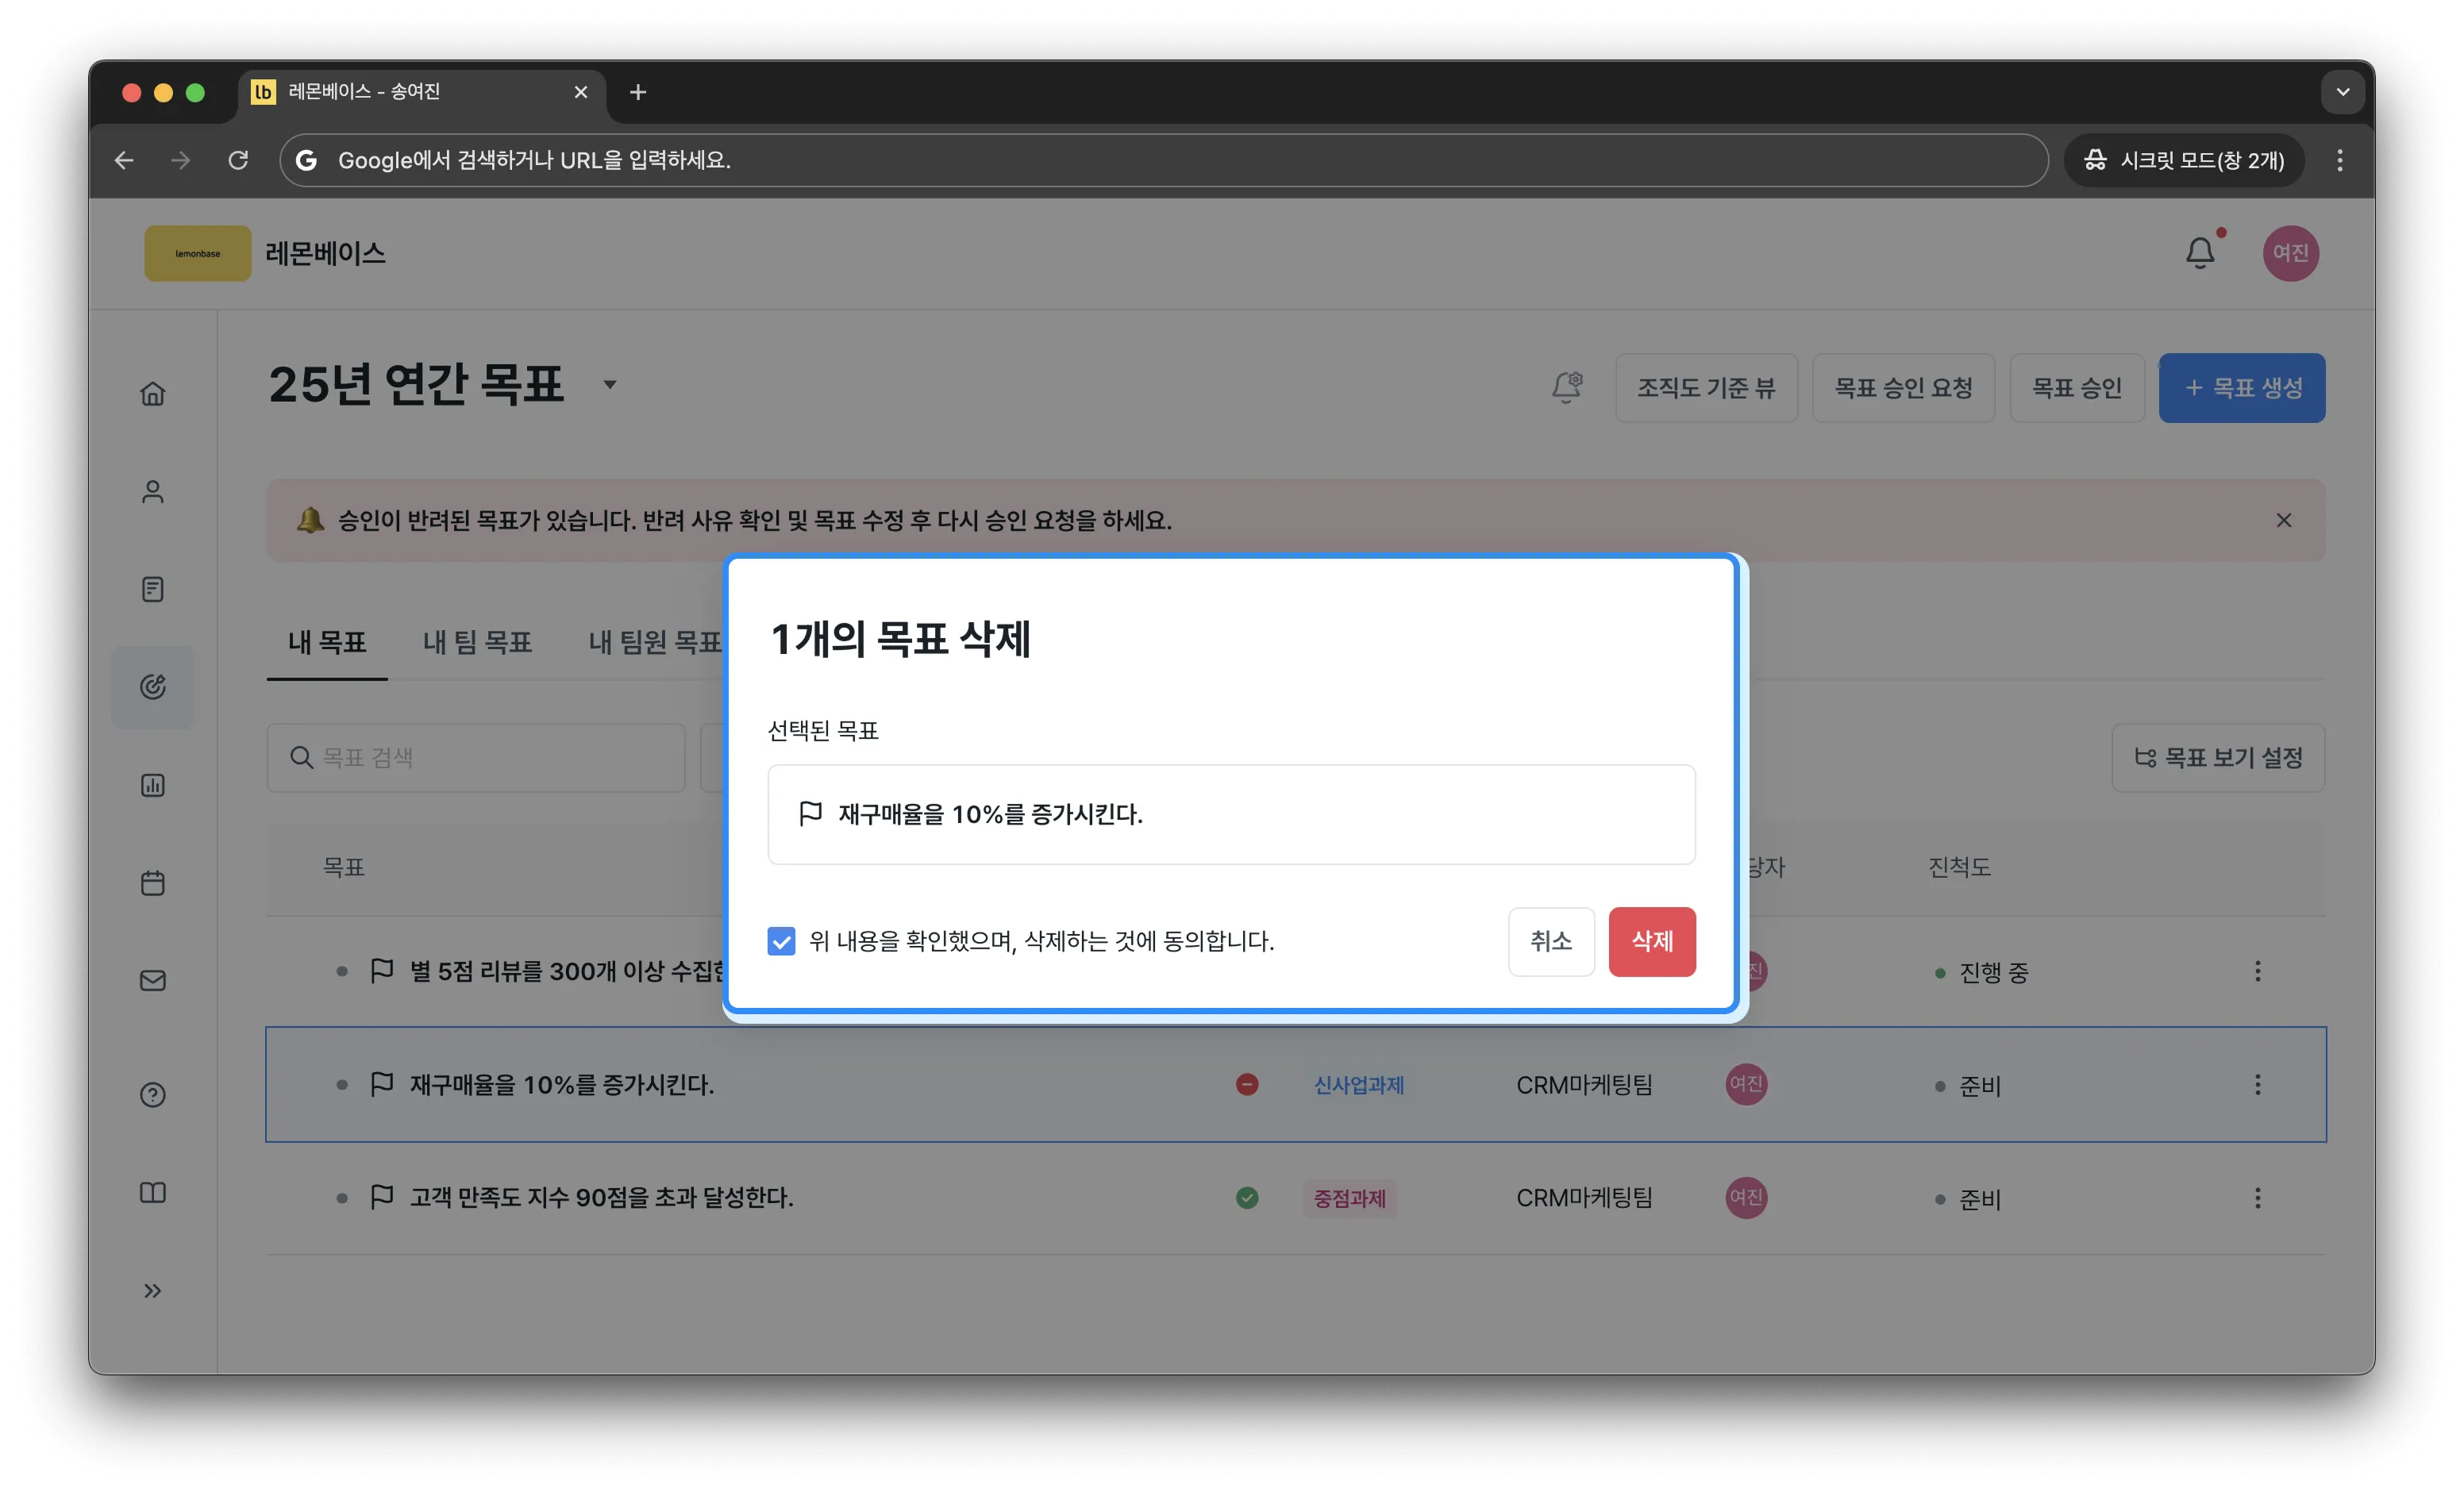Switch to the 내 목표 tab
The height and width of the screenshot is (1492, 2464).
point(327,642)
